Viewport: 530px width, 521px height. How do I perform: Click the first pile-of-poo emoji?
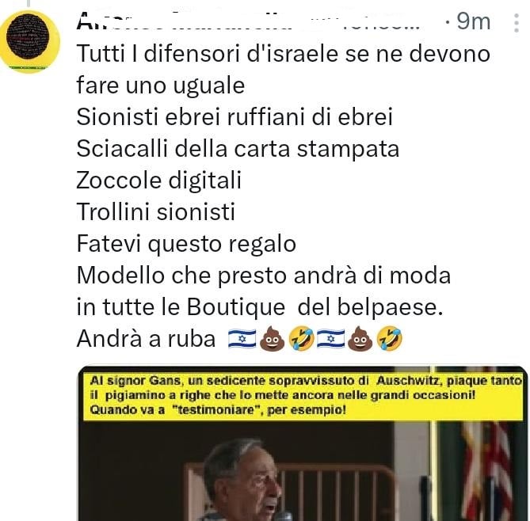point(272,339)
